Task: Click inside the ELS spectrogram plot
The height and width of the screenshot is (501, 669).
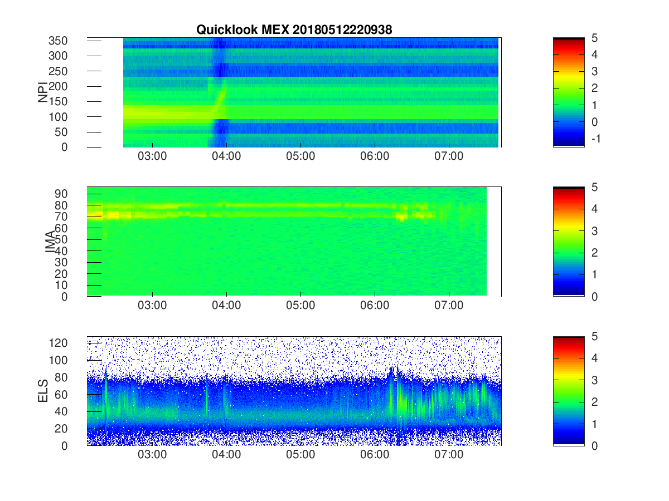Action: click(294, 391)
